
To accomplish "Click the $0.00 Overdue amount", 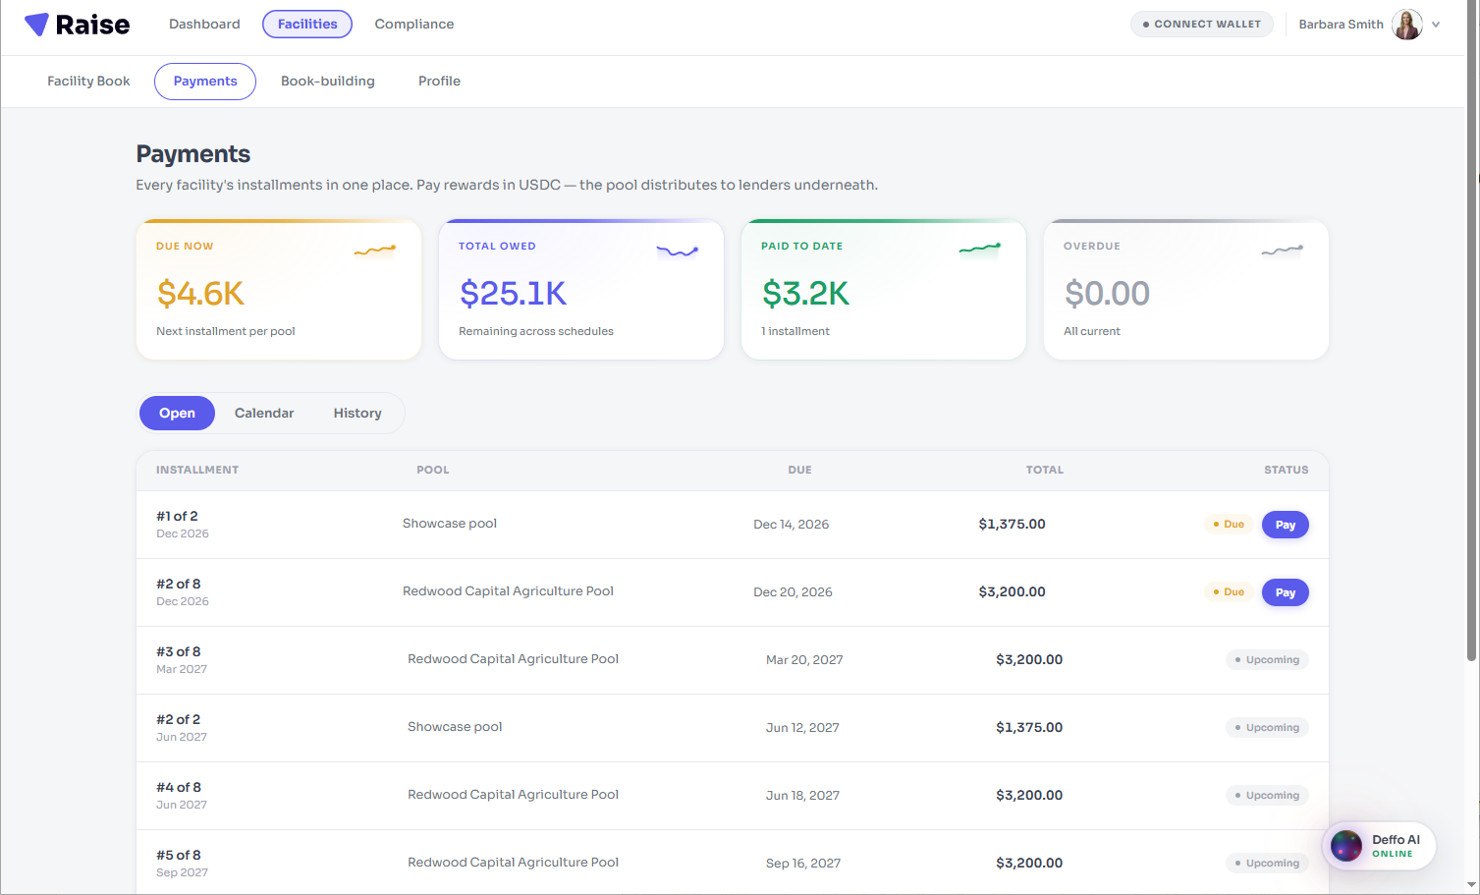I will coord(1107,294).
